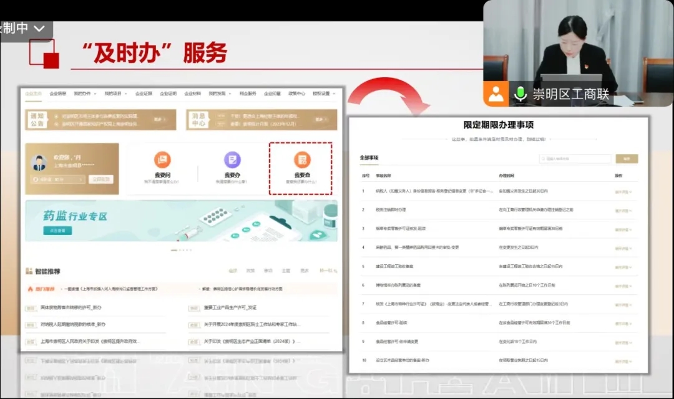
Task: Click the purple 我要办 icon
Action: [x=232, y=160]
